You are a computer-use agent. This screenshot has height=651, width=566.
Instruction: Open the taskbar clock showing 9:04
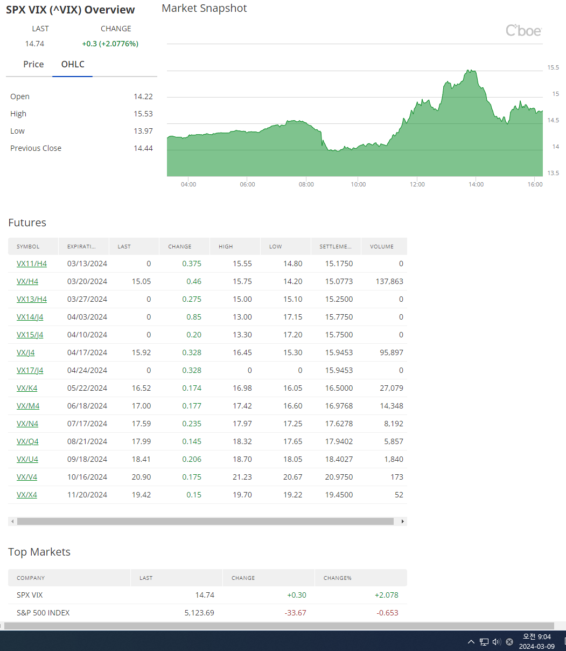(537, 641)
